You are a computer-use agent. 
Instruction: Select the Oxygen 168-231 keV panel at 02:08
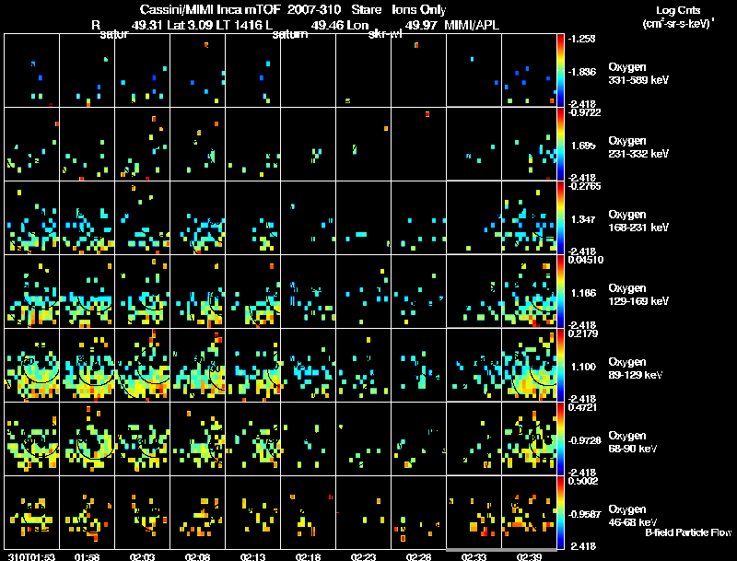[x=198, y=217]
